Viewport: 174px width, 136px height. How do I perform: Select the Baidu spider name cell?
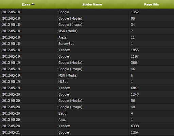(x=63, y=113)
